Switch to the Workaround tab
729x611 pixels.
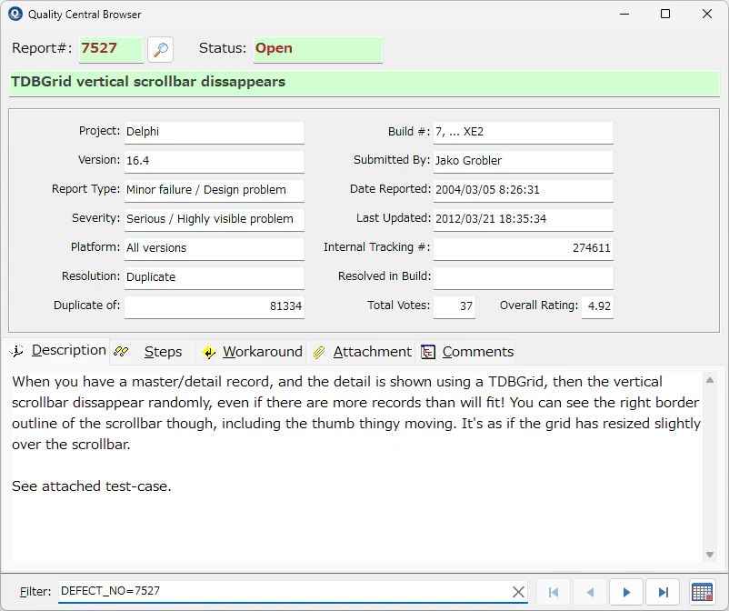(252, 352)
